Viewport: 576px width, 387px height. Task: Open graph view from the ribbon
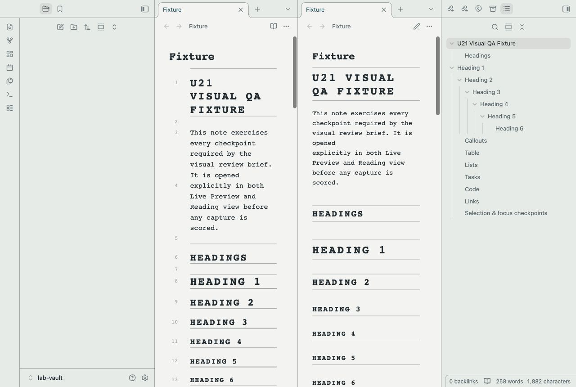point(9,40)
